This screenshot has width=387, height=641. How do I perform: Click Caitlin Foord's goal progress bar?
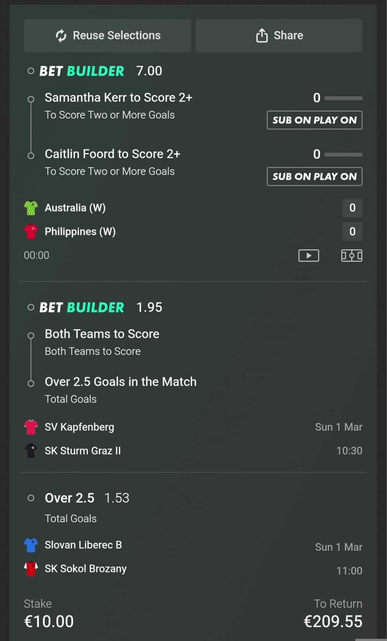tap(343, 154)
